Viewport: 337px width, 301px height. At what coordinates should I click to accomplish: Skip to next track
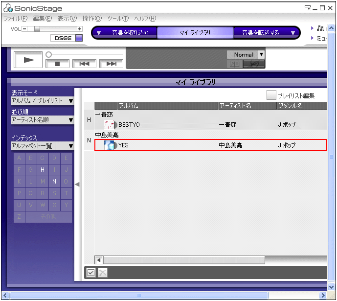[111, 64]
